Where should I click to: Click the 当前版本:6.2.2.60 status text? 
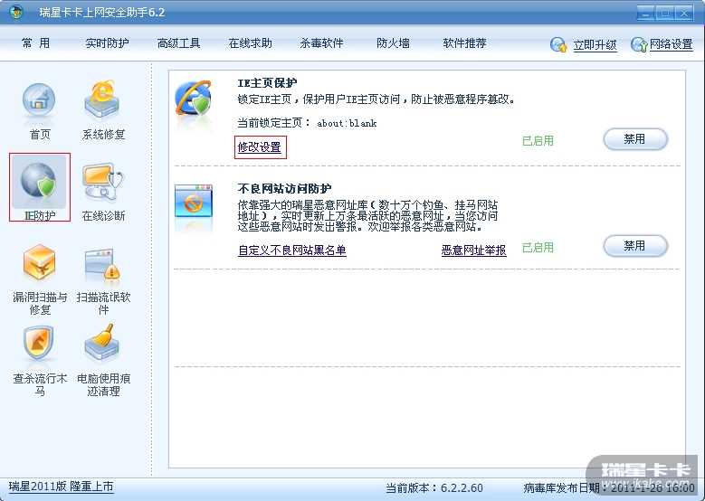pos(434,488)
